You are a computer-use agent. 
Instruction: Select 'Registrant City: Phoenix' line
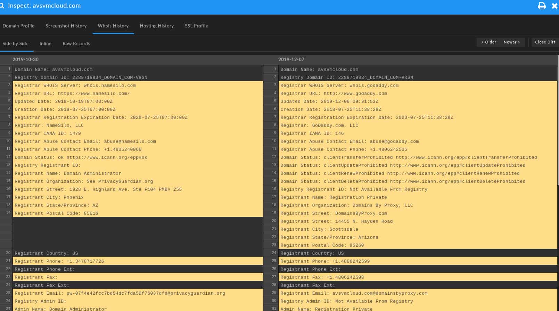click(x=138, y=197)
